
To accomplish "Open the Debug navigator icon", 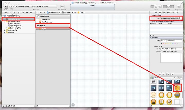I will tap(23, 13).
